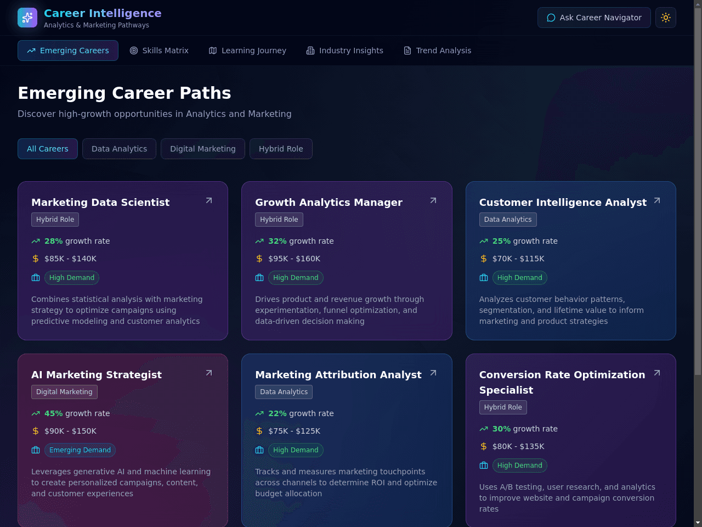The image size is (702, 527).
Task: Click High Demand badge on Customer Intelligence Analyst
Action: click(x=520, y=278)
